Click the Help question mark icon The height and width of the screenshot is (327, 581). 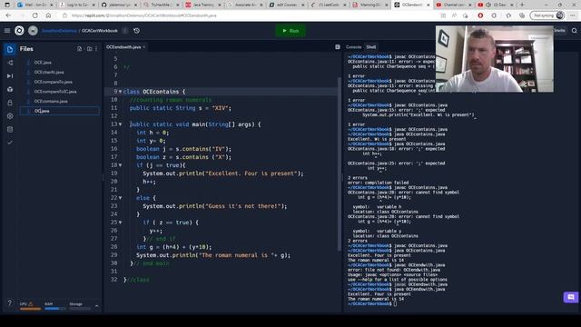[x=10, y=302]
